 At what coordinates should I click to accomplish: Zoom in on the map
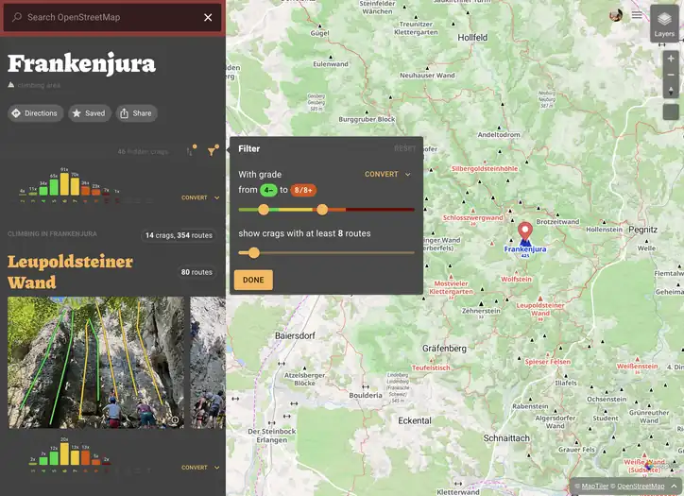coord(671,59)
